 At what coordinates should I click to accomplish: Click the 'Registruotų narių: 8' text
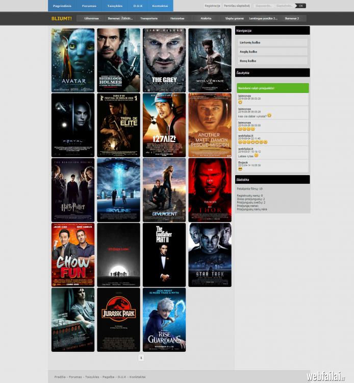click(250, 196)
